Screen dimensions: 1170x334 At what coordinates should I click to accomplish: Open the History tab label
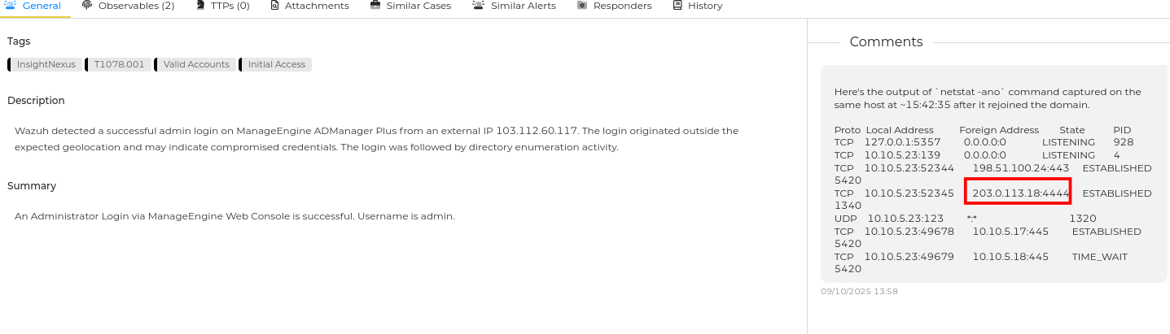pyautogui.click(x=704, y=6)
